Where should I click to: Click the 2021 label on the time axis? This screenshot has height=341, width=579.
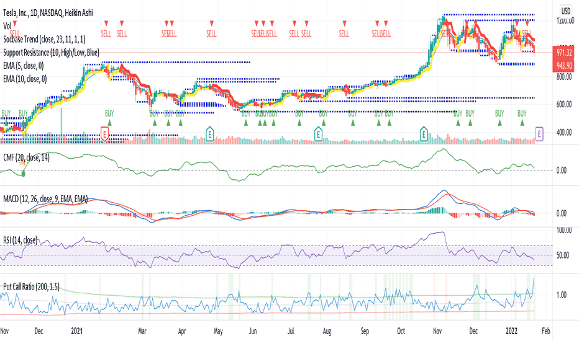coord(76,330)
